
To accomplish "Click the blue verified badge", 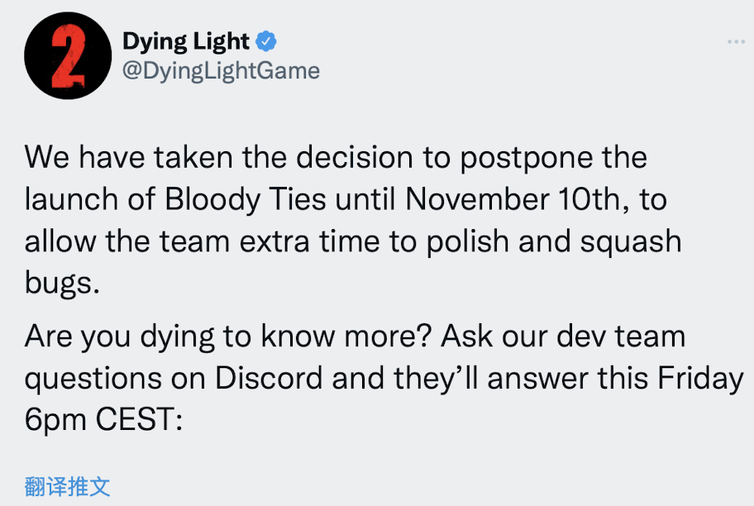I will [265, 41].
